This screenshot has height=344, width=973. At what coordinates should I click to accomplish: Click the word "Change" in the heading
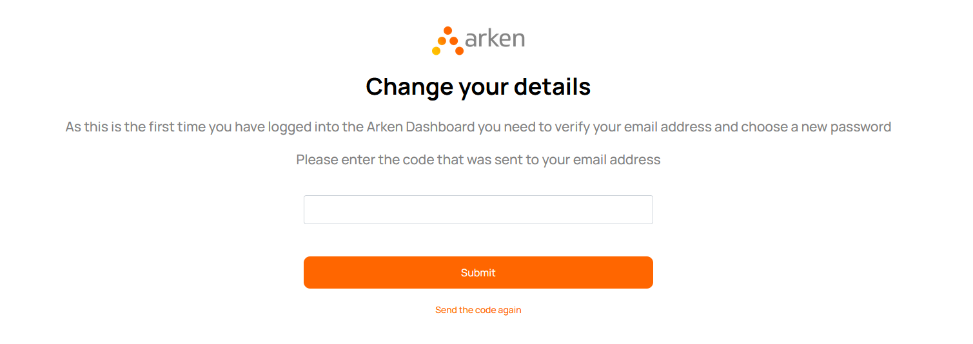click(x=409, y=86)
